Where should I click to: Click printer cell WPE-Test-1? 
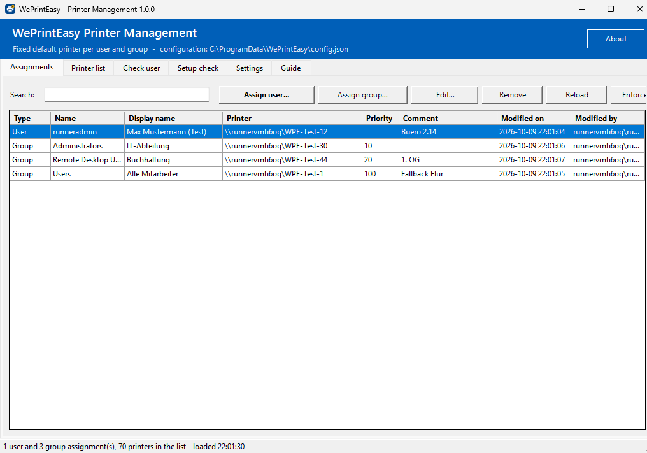pyautogui.click(x=292, y=174)
